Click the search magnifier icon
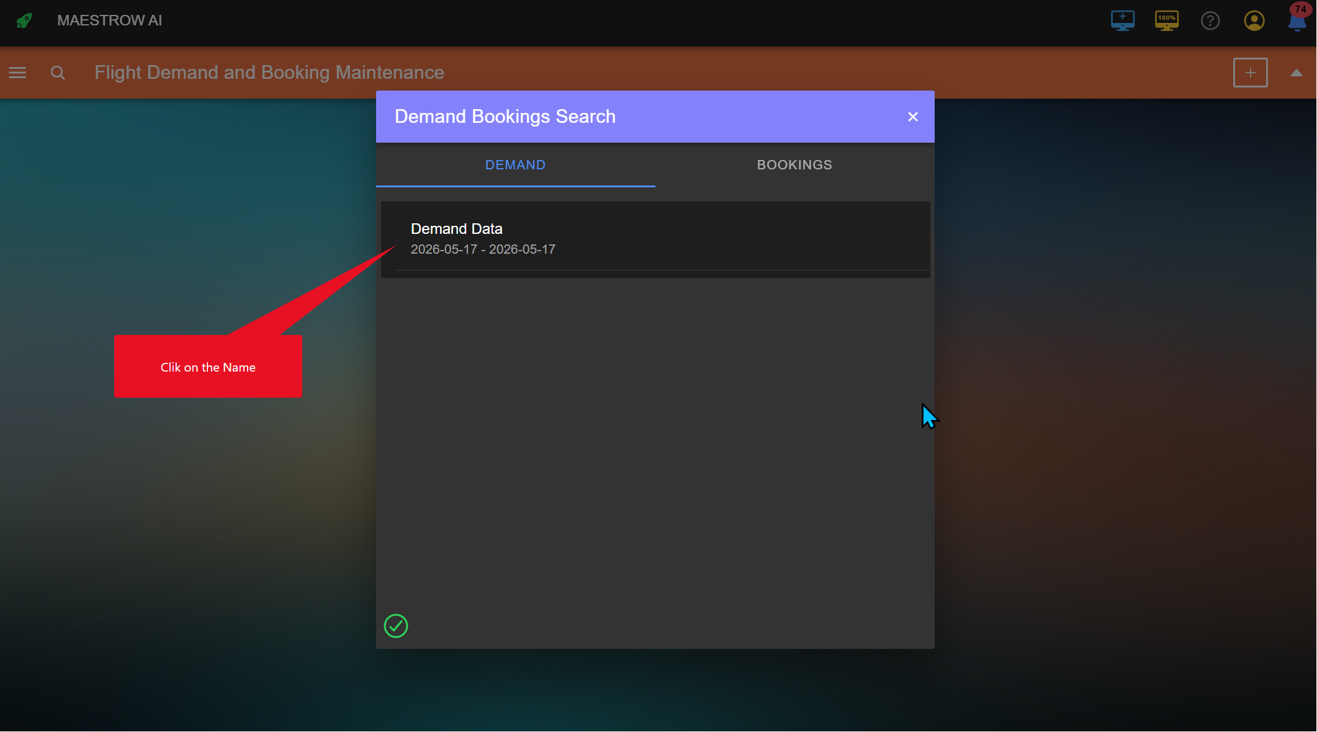Image resolution: width=1317 pixels, height=732 pixels. pos(58,73)
